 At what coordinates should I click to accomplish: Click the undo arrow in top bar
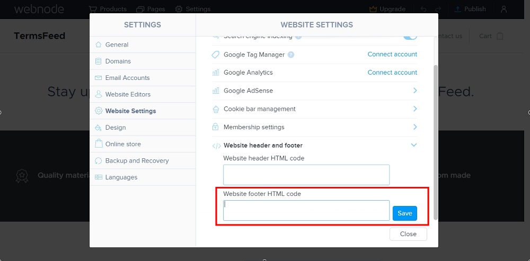(x=423, y=10)
